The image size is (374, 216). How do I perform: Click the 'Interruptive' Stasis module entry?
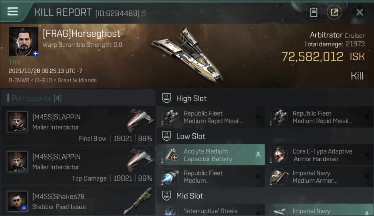[x=211, y=210]
